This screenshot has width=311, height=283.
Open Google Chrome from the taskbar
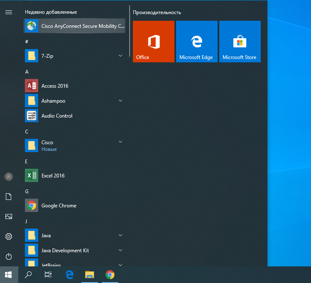(110, 275)
